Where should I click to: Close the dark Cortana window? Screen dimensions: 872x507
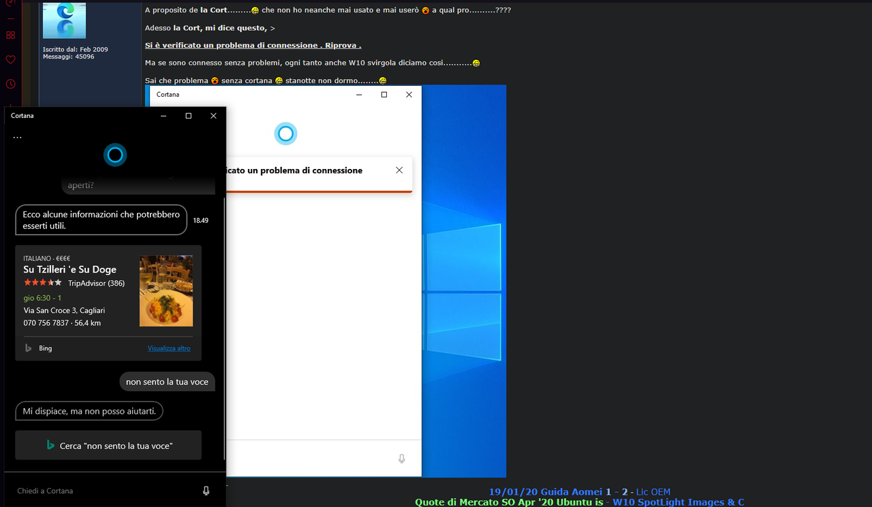coord(213,116)
